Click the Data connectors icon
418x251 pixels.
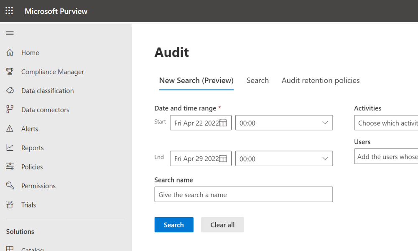point(9,110)
